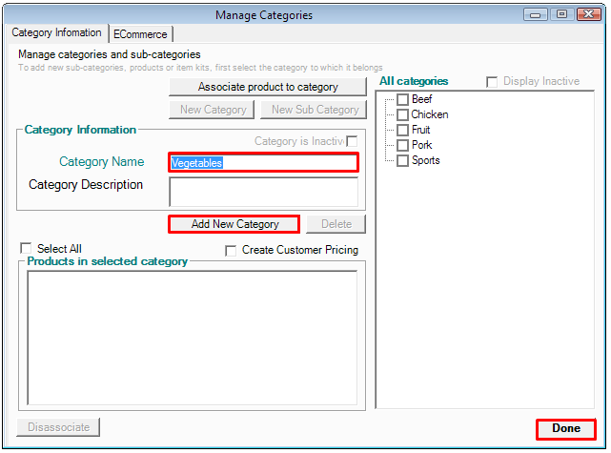Click inside the Category Name field
611x453 pixels.
[x=263, y=163]
